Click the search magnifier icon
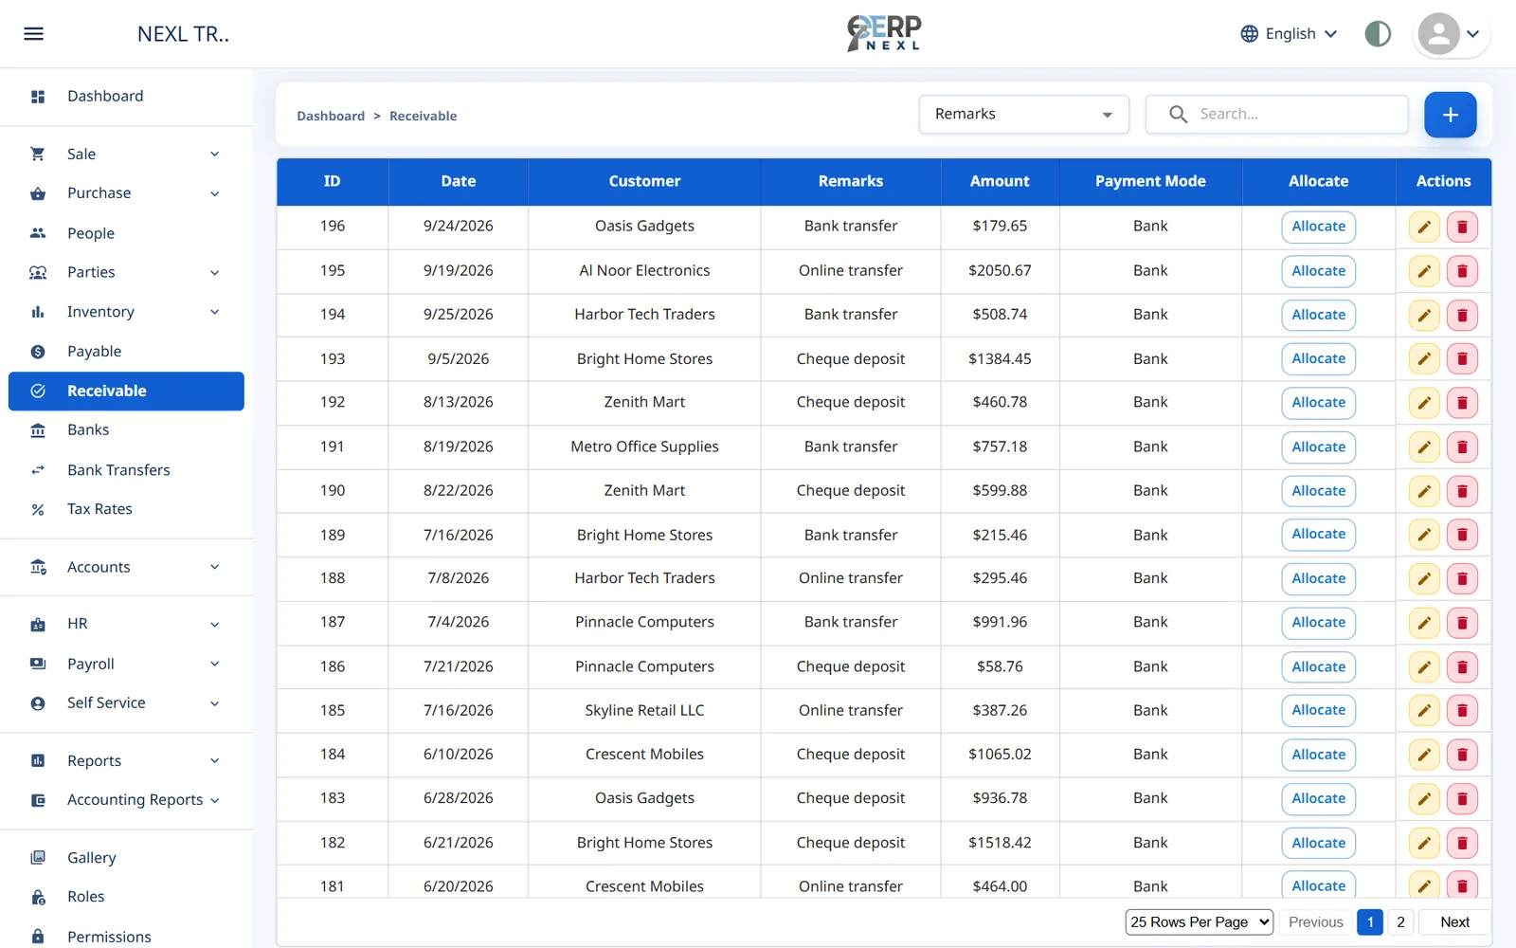Screen dimensions: 1516x948 (x=1178, y=115)
